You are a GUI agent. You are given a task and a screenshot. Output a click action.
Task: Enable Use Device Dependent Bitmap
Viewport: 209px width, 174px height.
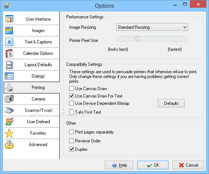pyautogui.click(x=72, y=103)
